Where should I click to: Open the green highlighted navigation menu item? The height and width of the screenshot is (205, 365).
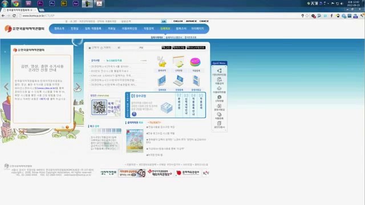click(165, 28)
